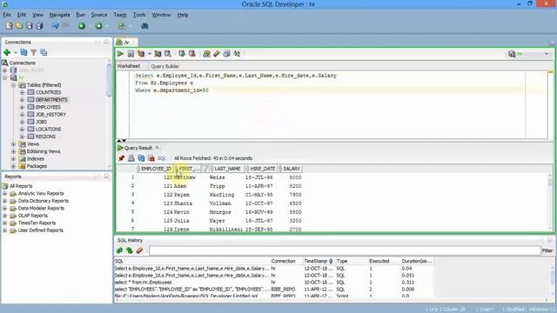This screenshot has height=313, width=557.
Task: Collapse the Tables (Filtered) node
Action: click(14, 85)
